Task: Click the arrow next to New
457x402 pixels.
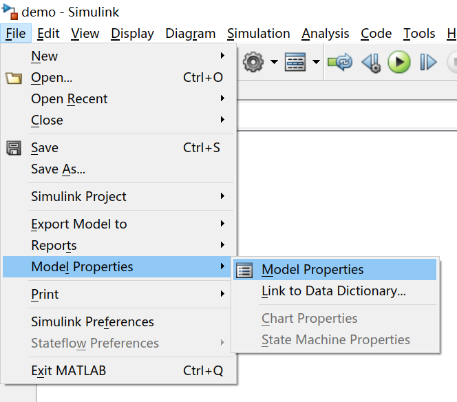Action: pos(222,55)
